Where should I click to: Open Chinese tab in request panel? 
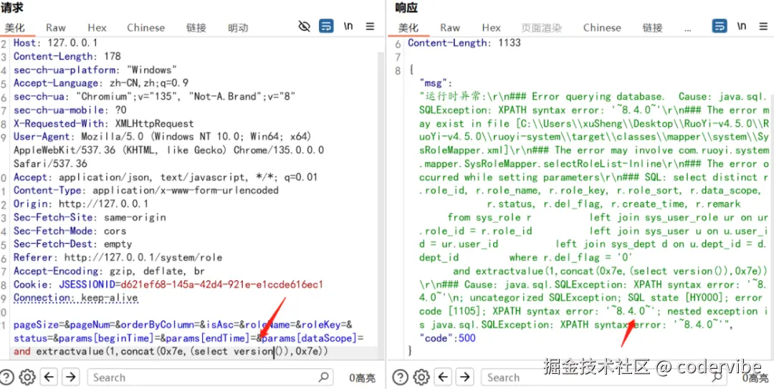tap(145, 28)
